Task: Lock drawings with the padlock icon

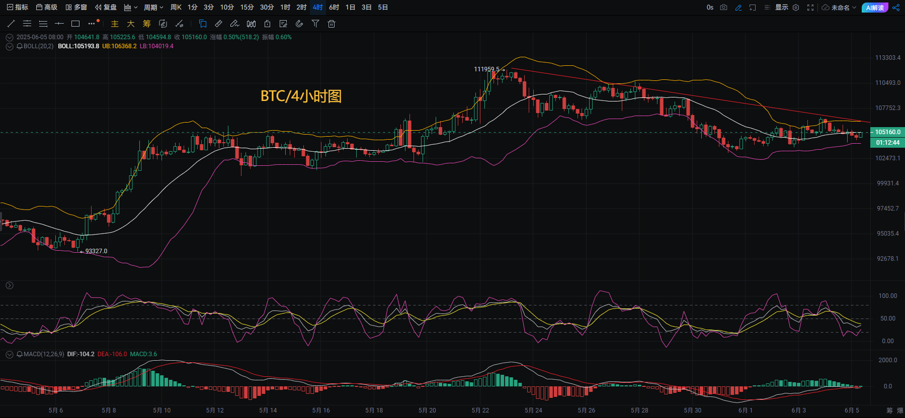Action: [267, 24]
